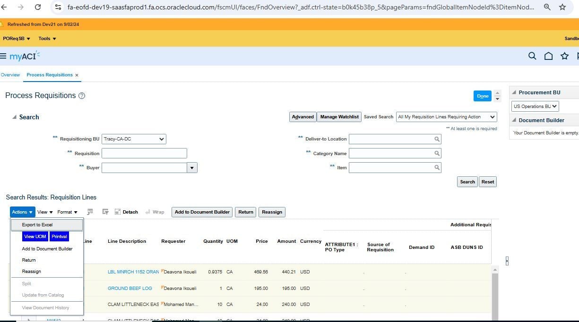Open the Tools menu
This screenshot has width=579, height=322.
tap(47, 38)
